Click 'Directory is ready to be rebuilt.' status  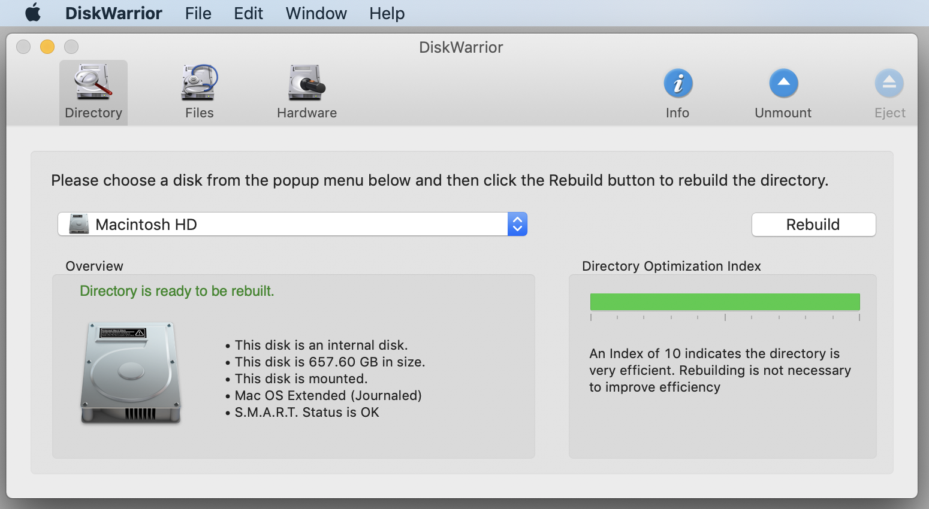(177, 291)
